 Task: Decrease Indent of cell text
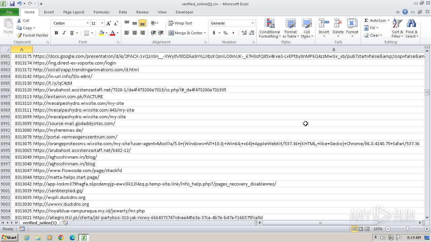point(153,33)
